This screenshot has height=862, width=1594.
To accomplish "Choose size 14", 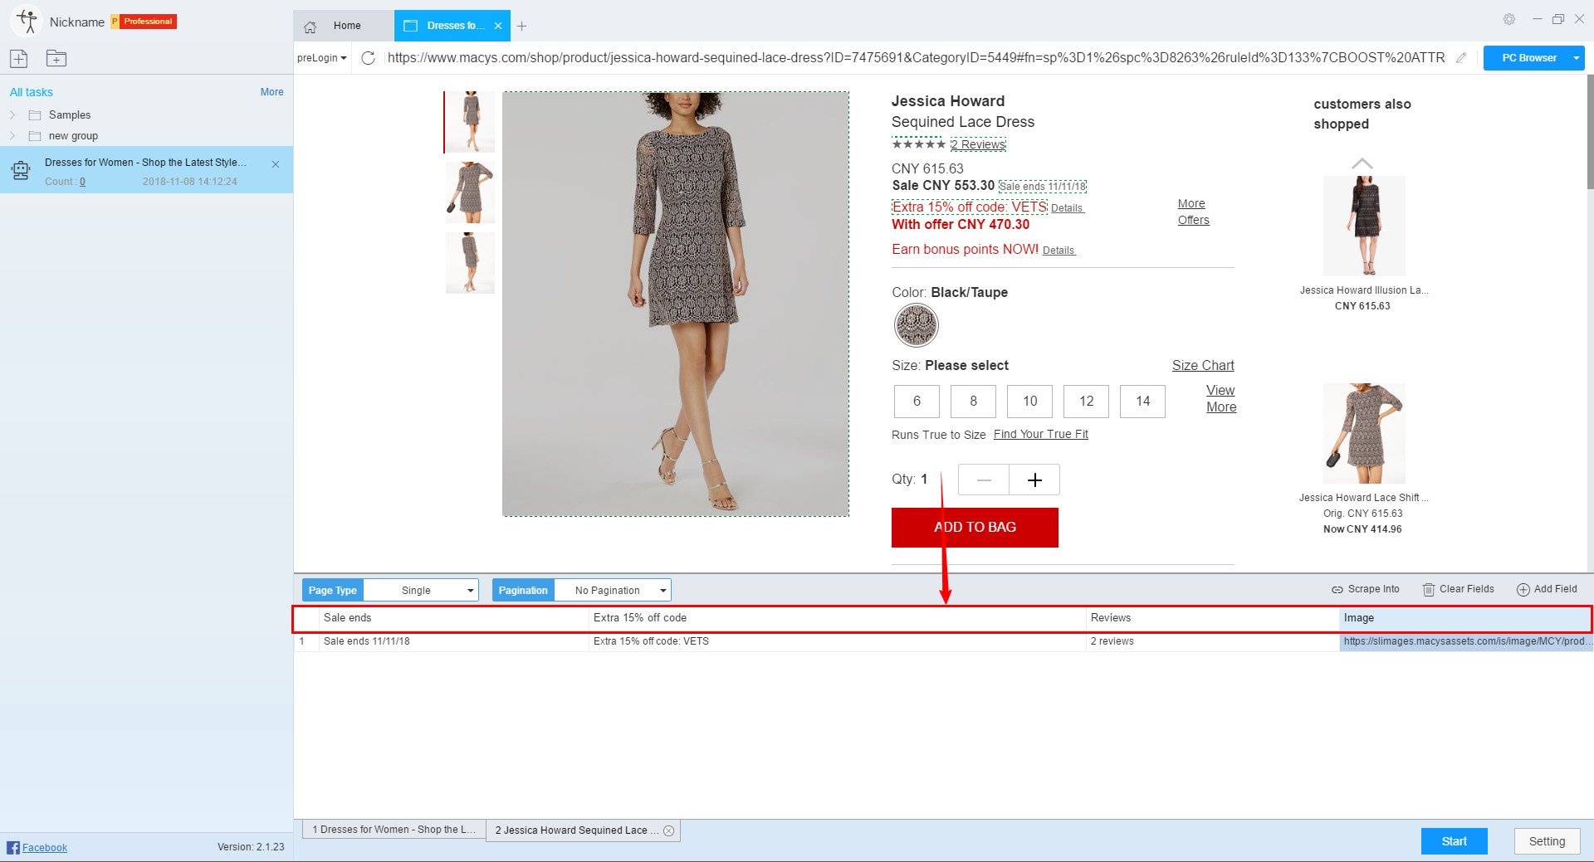I will point(1142,402).
